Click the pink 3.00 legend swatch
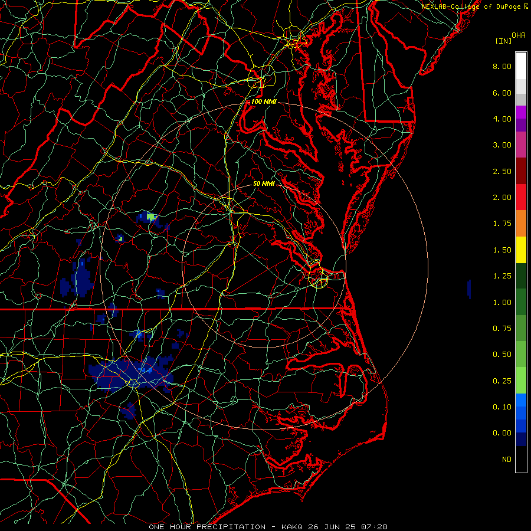Screen dimensions: 531x531 click(521, 145)
